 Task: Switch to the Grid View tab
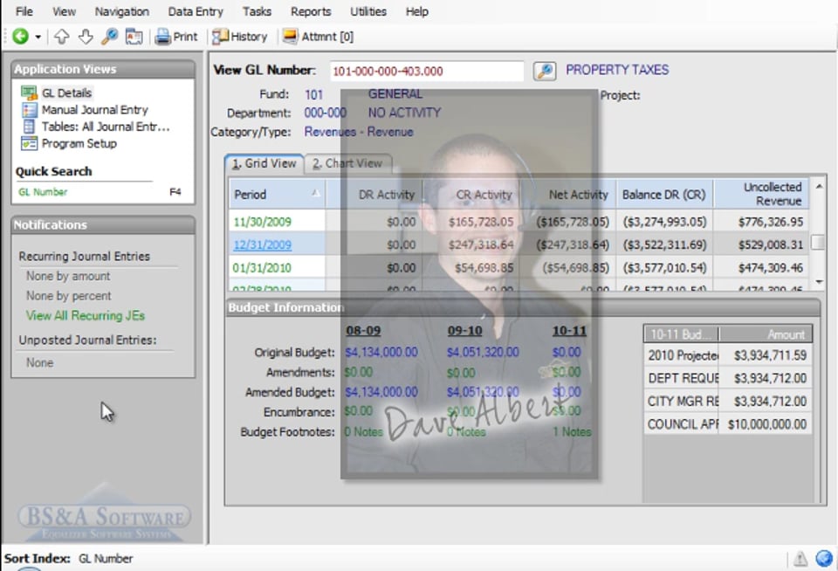point(264,163)
